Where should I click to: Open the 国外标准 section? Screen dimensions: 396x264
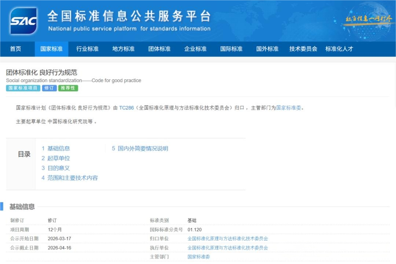click(x=267, y=49)
